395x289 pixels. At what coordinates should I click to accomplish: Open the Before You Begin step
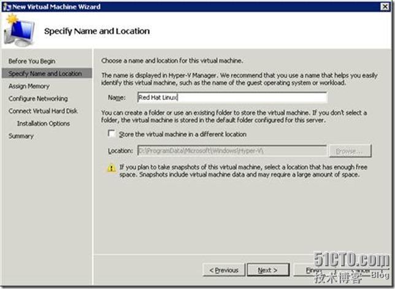32,61
